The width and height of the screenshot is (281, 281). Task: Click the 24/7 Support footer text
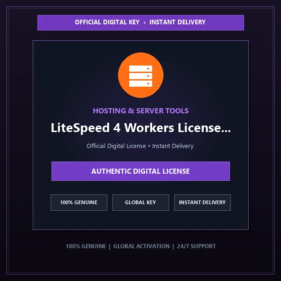point(196,246)
